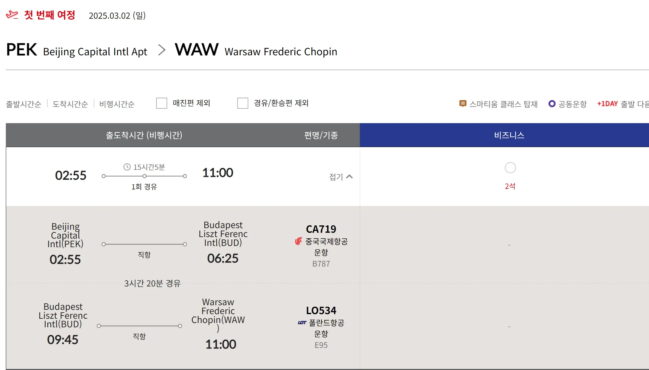Sort flights by 도착시간순
649x370 pixels.
[x=70, y=104]
